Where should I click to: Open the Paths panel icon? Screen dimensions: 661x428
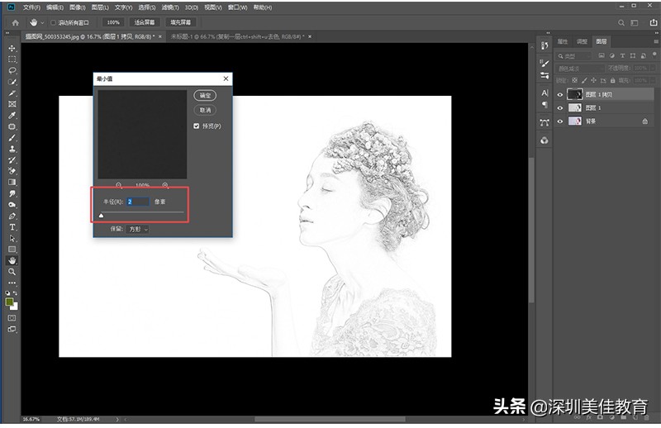tap(544, 123)
